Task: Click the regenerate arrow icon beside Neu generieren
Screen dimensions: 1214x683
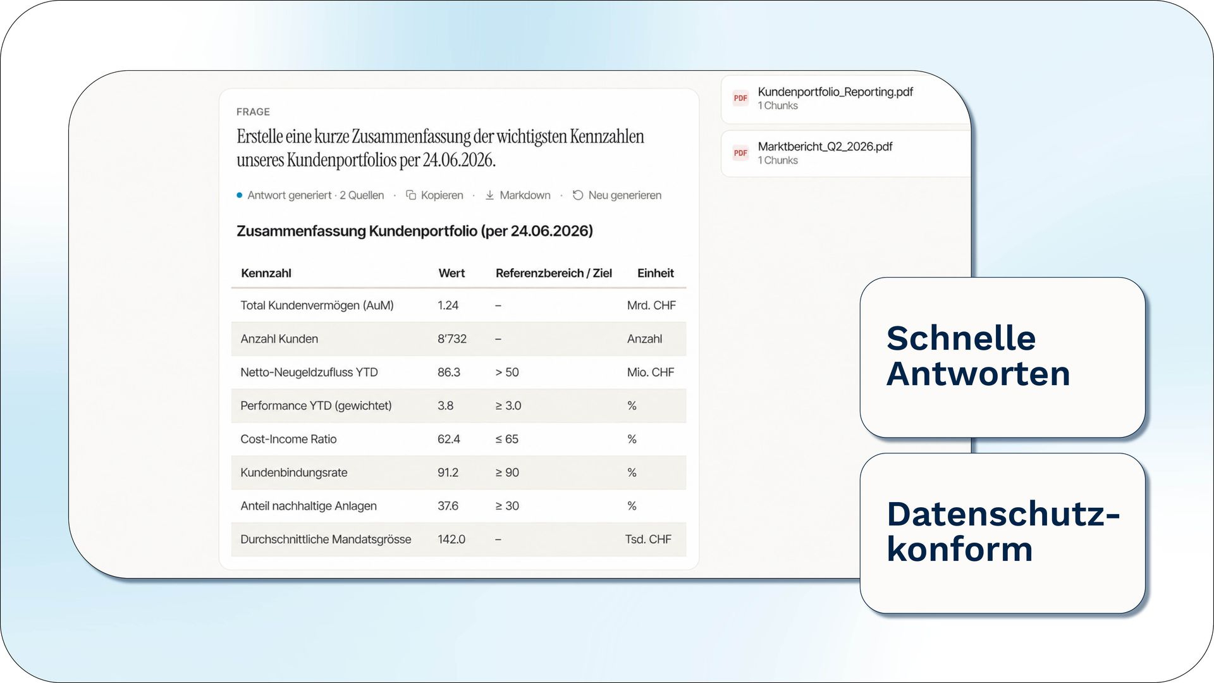Action: 578,195
